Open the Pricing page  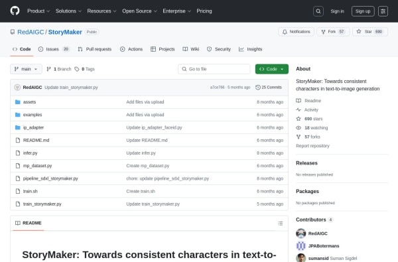[x=204, y=11]
